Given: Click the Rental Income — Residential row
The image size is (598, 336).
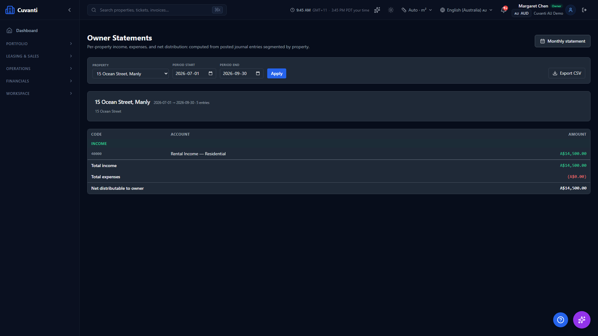Looking at the screenshot, I should coord(339,154).
